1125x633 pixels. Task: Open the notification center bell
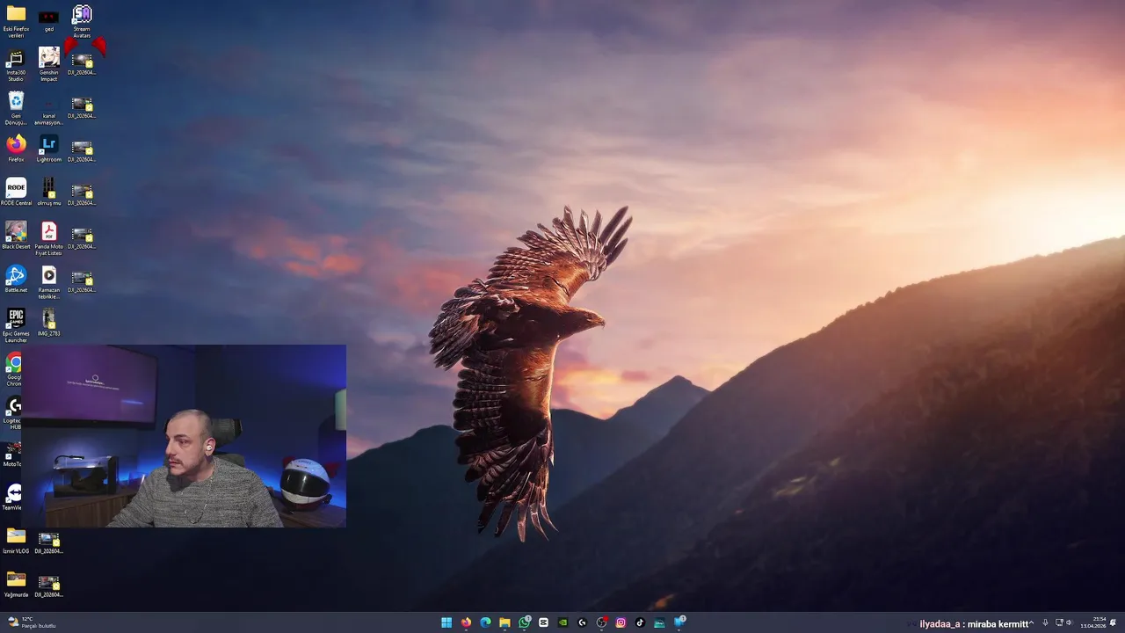click(x=1113, y=622)
